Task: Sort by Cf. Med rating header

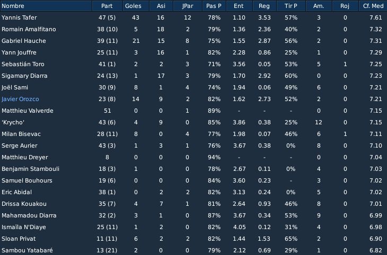Action: pyautogui.click(x=373, y=6)
